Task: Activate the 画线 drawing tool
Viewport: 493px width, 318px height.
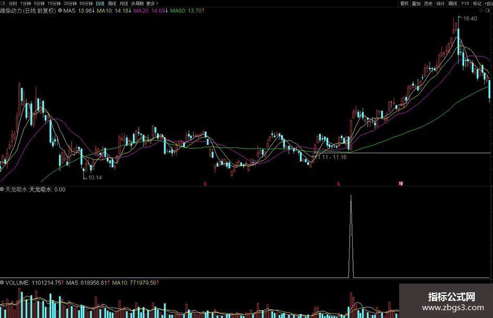Action: (x=453, y=4)
